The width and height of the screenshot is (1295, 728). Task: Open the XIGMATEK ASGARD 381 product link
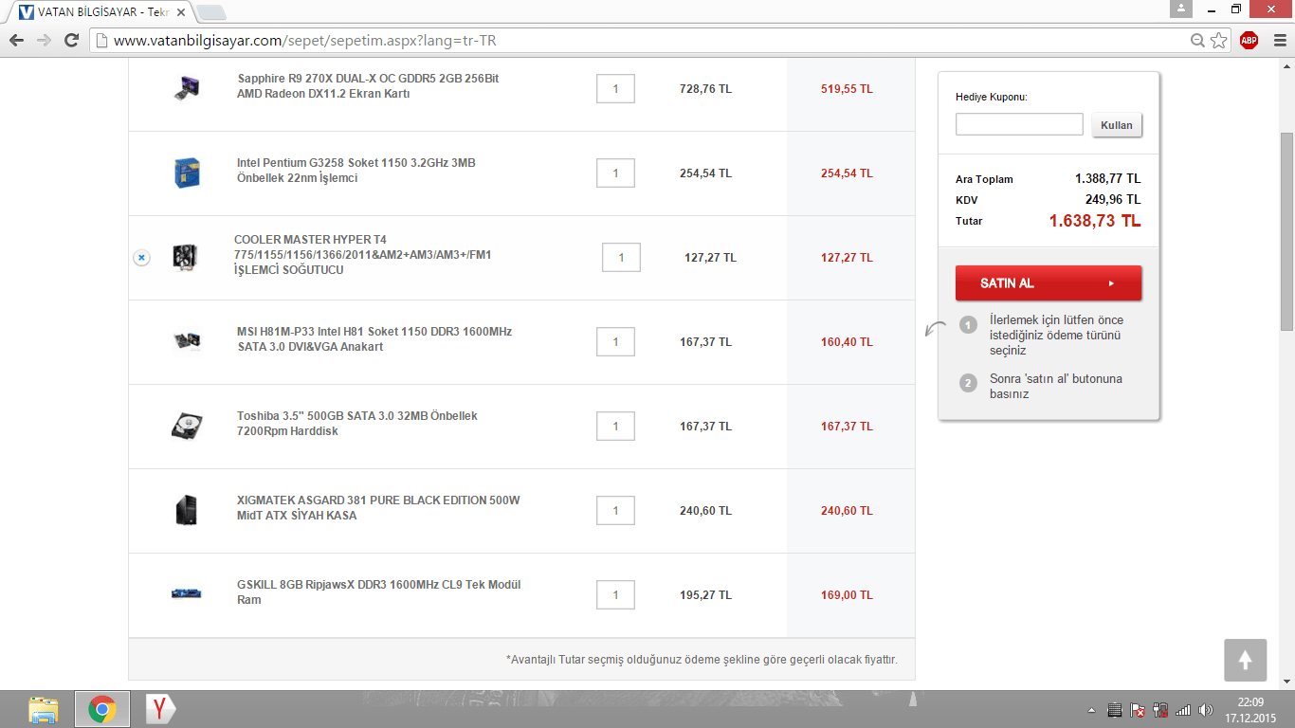pyautogui.click(x=378, y=508)
